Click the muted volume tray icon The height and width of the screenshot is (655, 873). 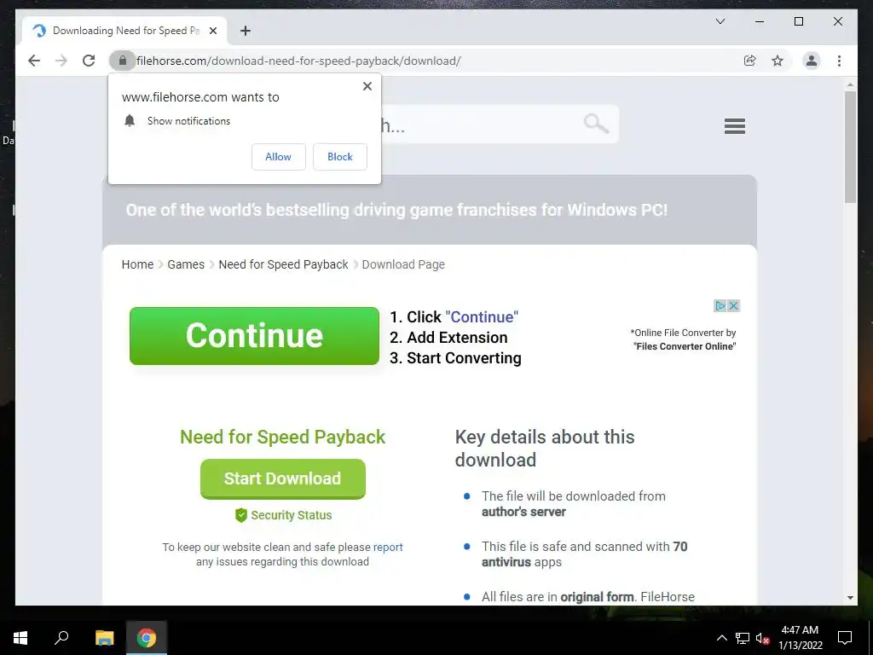click(762, 638)
